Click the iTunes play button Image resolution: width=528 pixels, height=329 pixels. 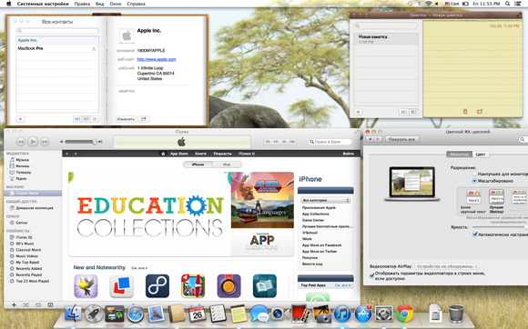click(x=33, y=142)
